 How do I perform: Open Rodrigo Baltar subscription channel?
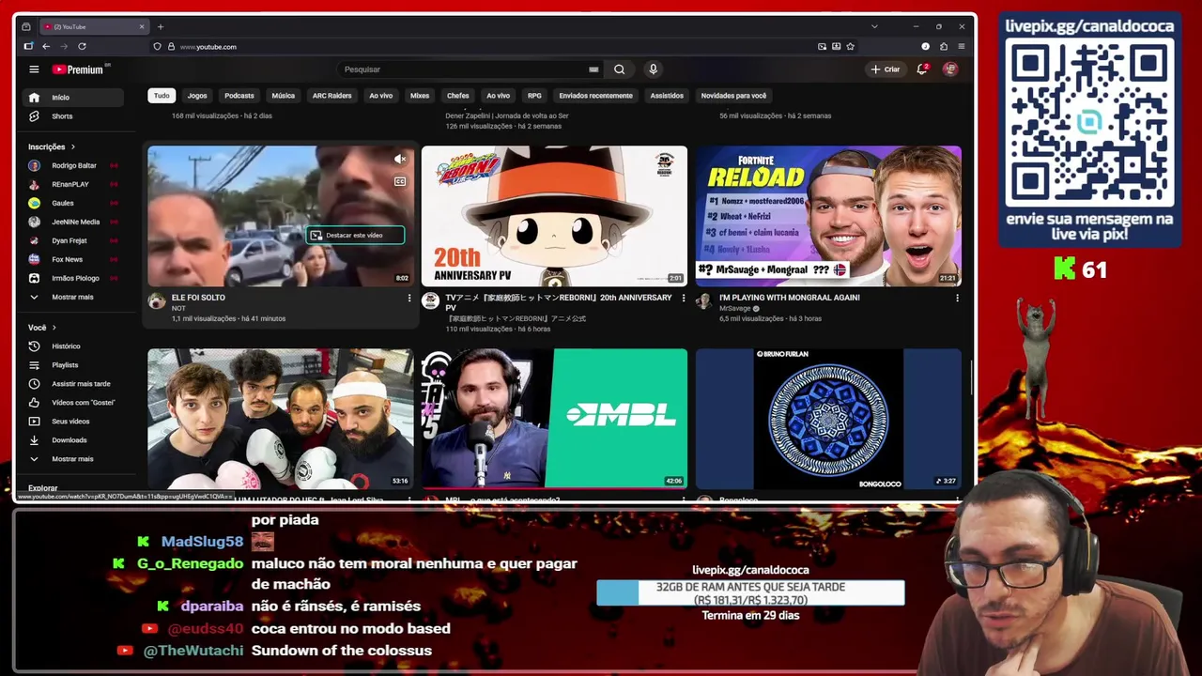(x=73, y=166)
